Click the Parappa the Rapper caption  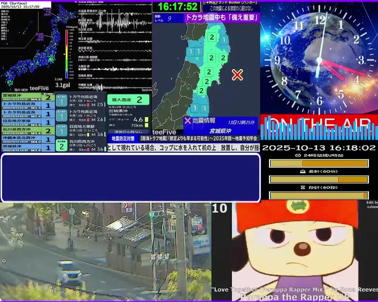295,297
